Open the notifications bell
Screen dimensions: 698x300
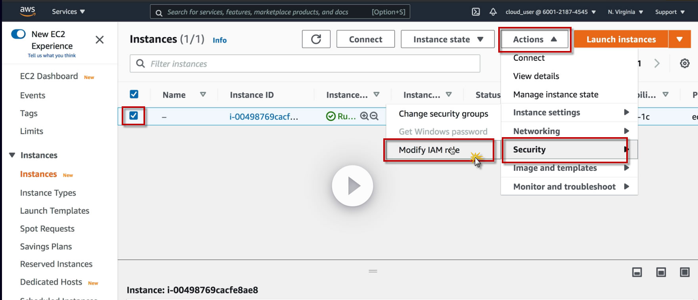(x=493, y=12)
